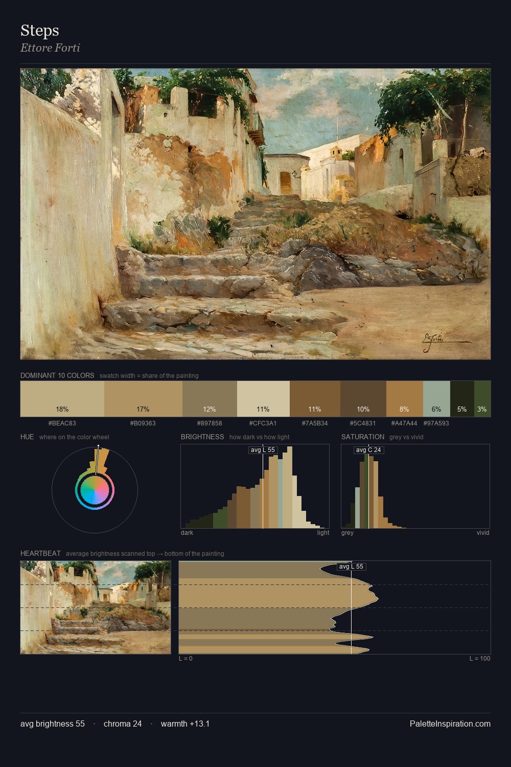This screenshot has height=767, width=511.
Task: Choose the 5% near-black swatch
Action: 462,399
